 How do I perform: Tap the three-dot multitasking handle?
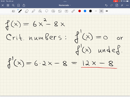[x=65, y=1]
